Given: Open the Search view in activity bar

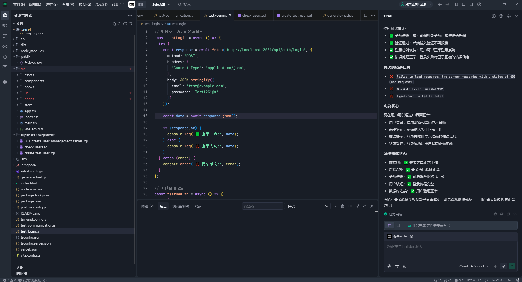Looking at the screenshot, I should pos(5,26).
